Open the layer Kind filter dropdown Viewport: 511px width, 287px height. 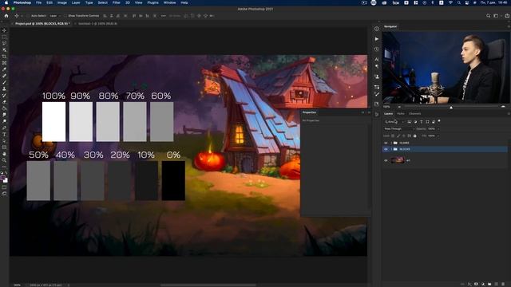click(x=394, y=122)
